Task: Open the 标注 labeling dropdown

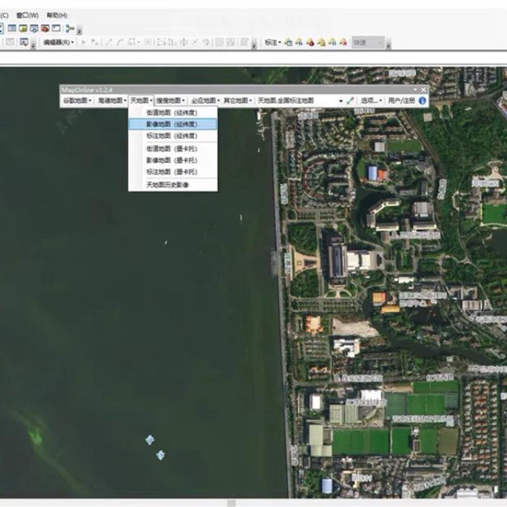Action: [273, 42]
